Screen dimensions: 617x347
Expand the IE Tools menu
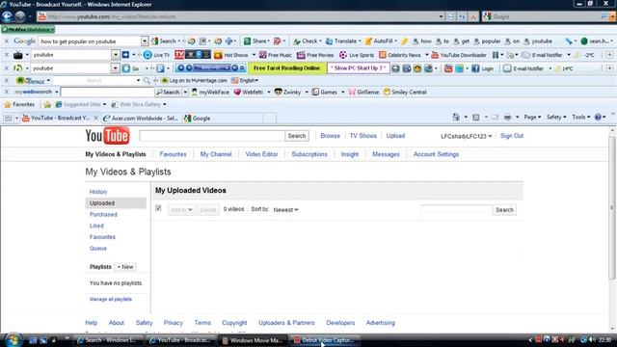(580, 117)
